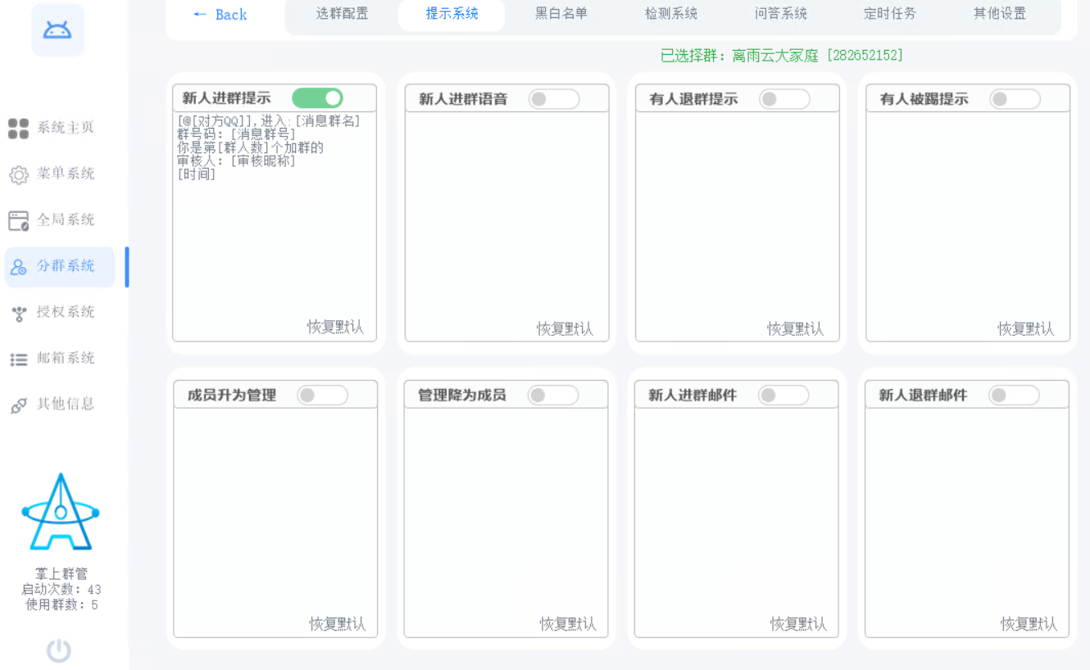Click 恢复默认 under 新人退群邮件
The width and height of the screenshot is (1090, 670).
(1029, 624)
